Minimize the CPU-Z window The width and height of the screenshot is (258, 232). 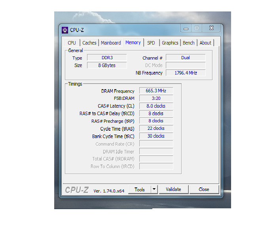pos(186,28)
